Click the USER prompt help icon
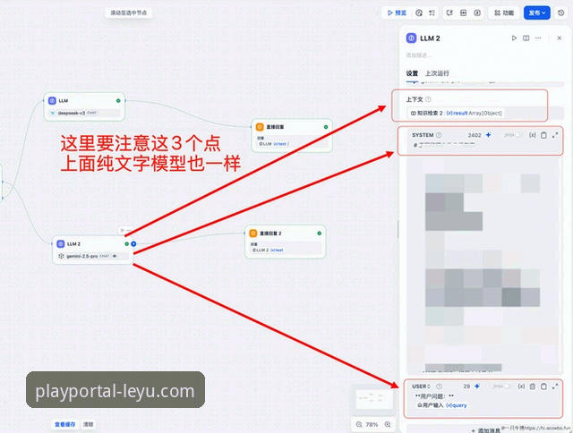The height and width of the screenshot is (433, 573). point(440,386)
